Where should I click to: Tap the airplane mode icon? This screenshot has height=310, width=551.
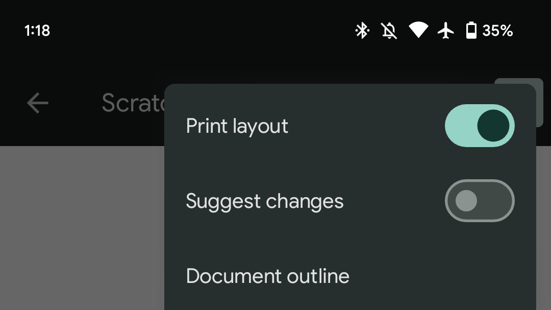tap(445, 31)
